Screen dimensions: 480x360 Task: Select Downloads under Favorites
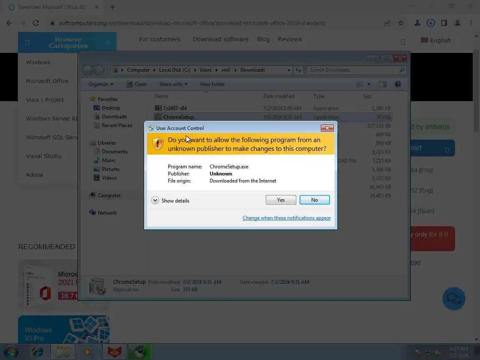point(114,117)
